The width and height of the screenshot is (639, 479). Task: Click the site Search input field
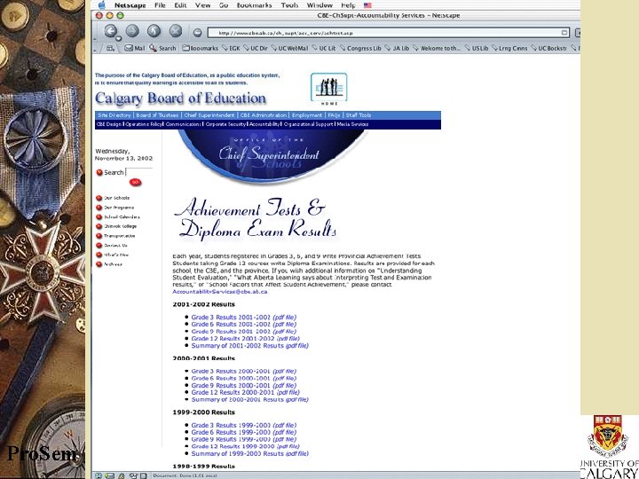point(139,172)
